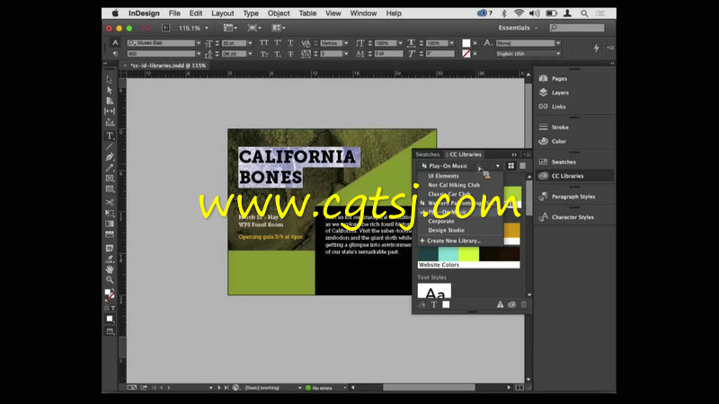Switch to character formatting controls (A)

coord(115,43)
